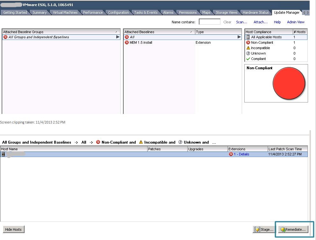316x240 pixels.
Task: Expand the arrow on the All baselines row
Action: coord(239,37)
